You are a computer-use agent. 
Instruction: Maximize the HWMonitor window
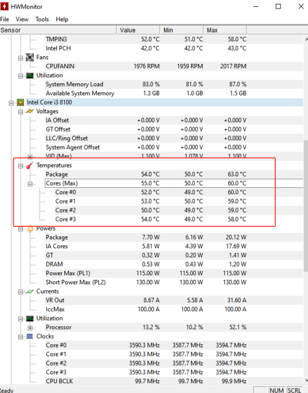(x=278, y=6)
